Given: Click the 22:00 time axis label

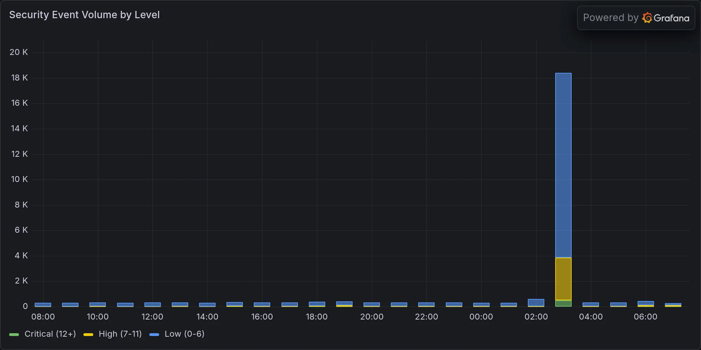Looking at the screenshot, I should click(x=427, y=317).
